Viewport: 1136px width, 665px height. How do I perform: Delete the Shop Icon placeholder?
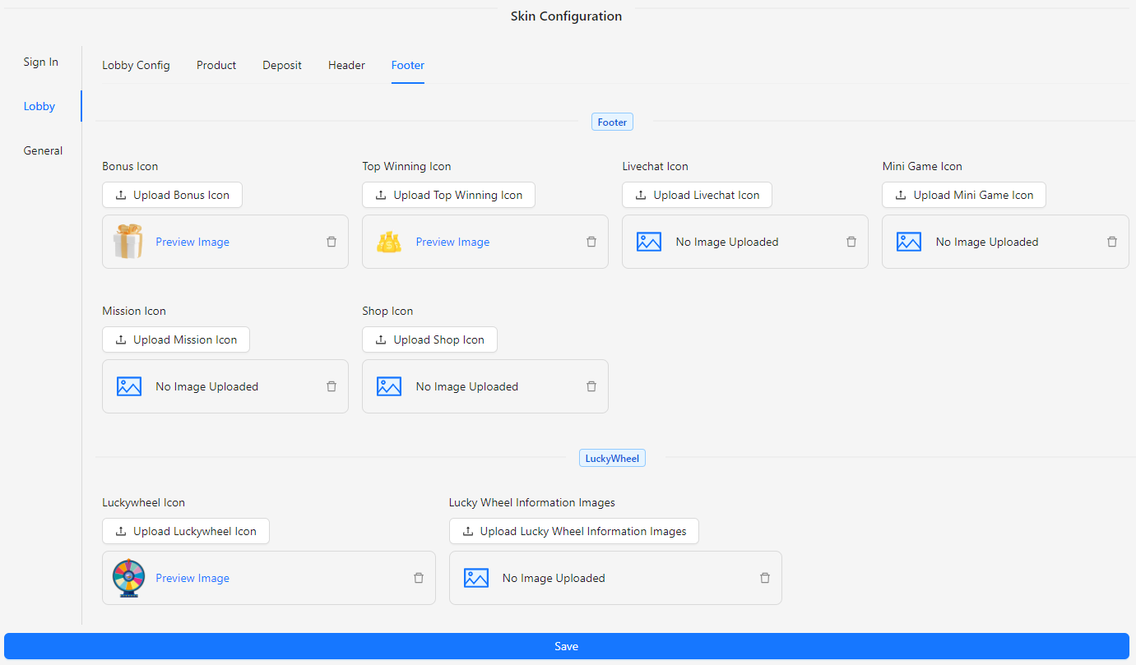tap(591, 386)
